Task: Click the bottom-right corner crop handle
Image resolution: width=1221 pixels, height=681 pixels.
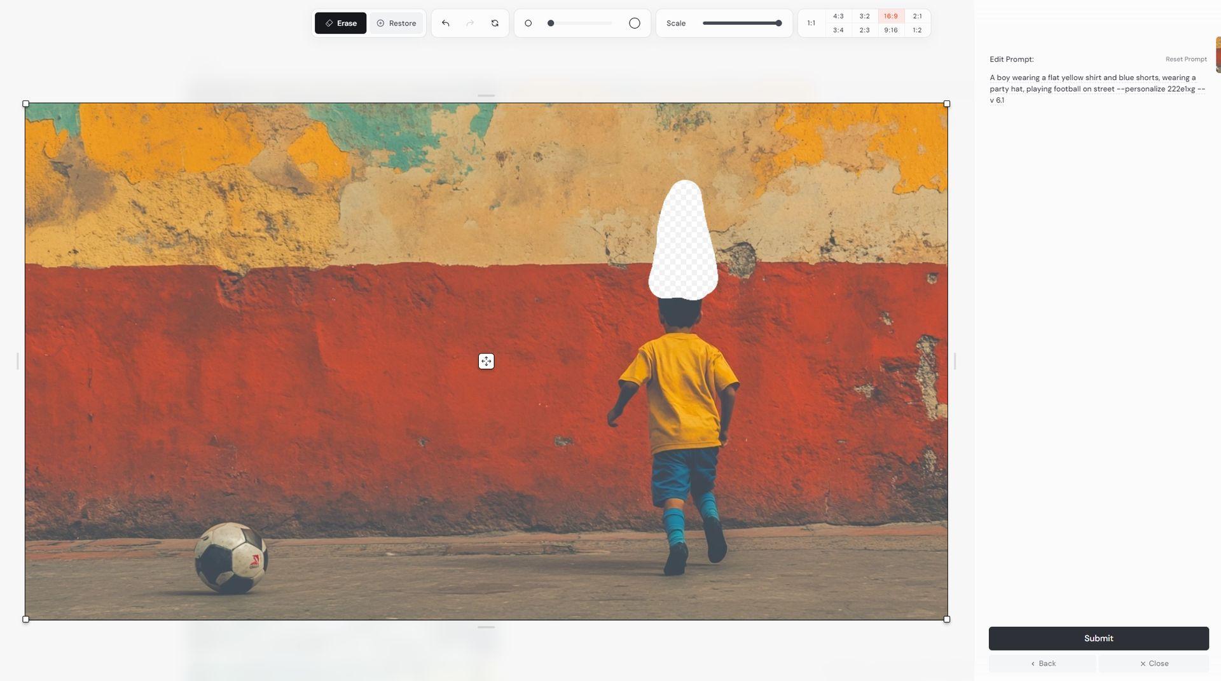Action: pyautogui.click(x=947, y=619)
